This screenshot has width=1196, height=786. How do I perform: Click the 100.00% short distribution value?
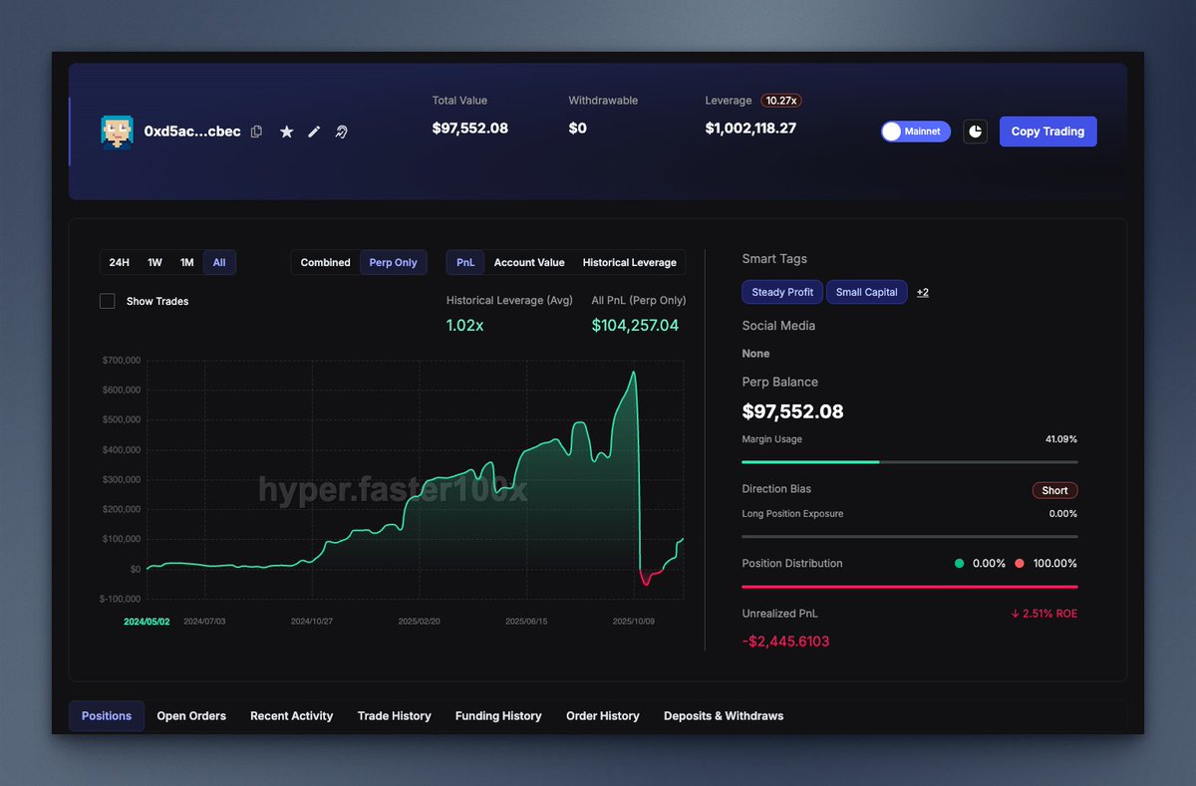1054,564
